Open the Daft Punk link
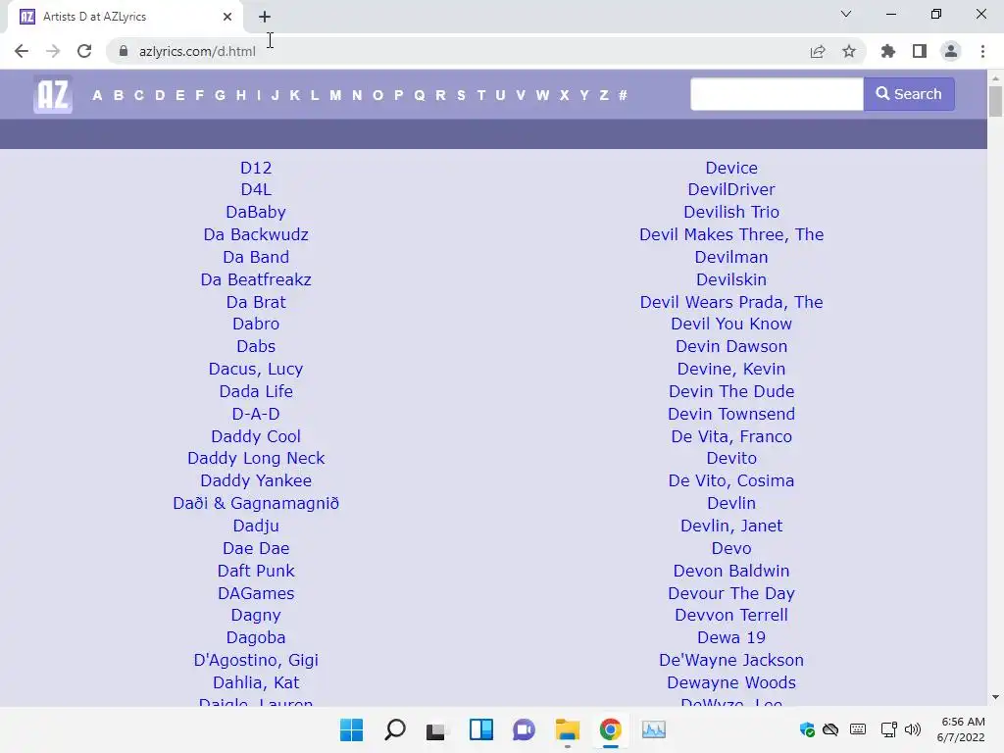The height and width of the screenshot is (753, 1004). (256, 571)
